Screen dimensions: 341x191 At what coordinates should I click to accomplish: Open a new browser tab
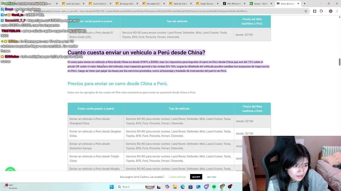(305, 4)
